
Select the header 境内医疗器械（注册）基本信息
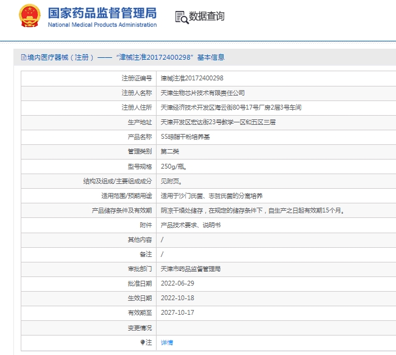tap(122, 57)
